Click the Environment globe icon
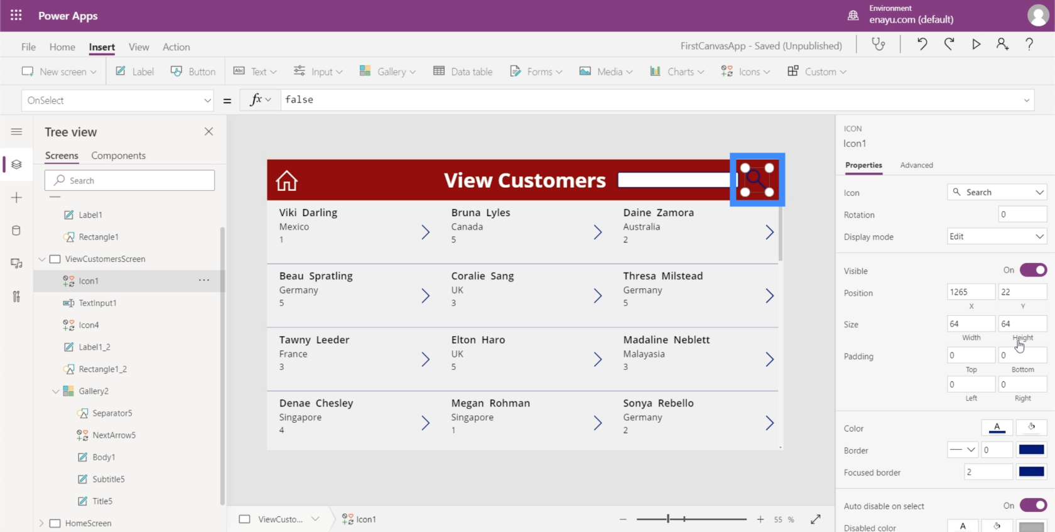Image resolution: width=1055 pixels, height=532 pixels. [853, 15]
